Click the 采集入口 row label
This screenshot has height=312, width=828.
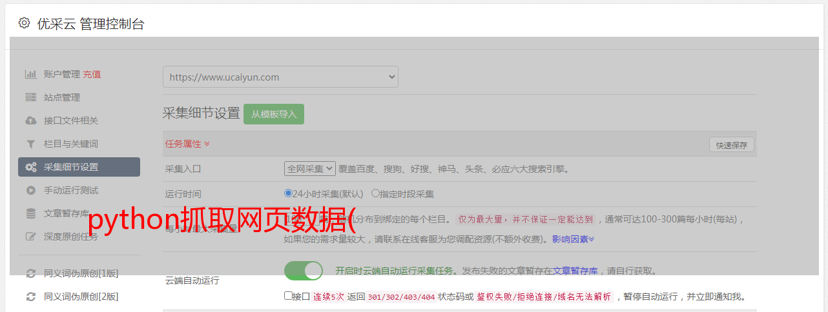coord(183,169)
